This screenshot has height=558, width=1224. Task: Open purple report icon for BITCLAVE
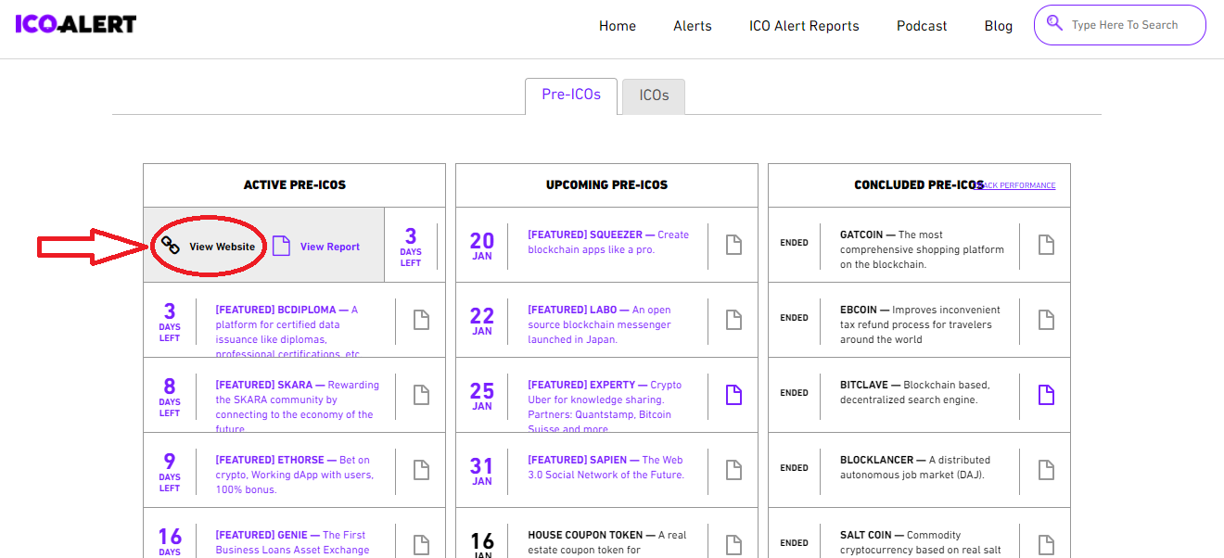tap(1046, 395)
